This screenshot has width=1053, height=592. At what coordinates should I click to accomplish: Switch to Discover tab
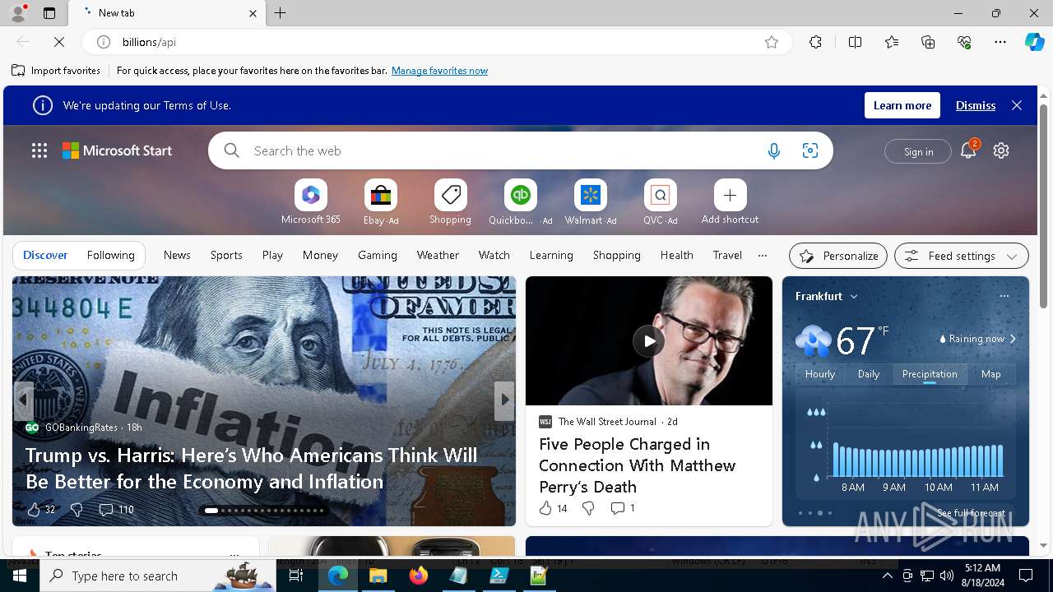[x=45, y=256]
